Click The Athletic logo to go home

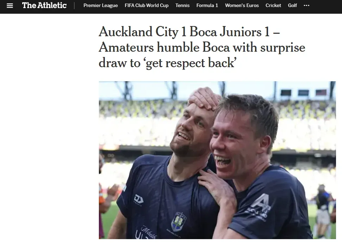coord(44,5)
